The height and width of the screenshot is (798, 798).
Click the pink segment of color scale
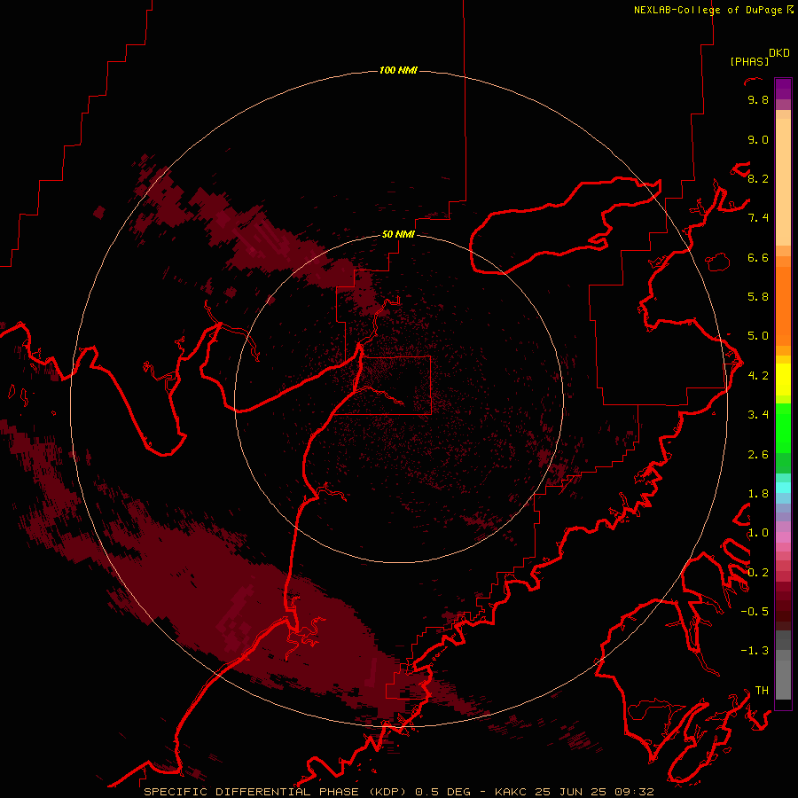(783, 537)
